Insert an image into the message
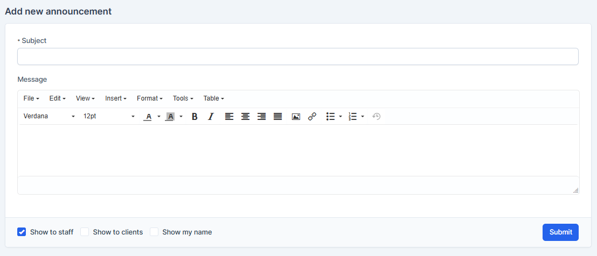Image resolution: width=597 pixels, height=256 pixels. click(x=296, y=116)
